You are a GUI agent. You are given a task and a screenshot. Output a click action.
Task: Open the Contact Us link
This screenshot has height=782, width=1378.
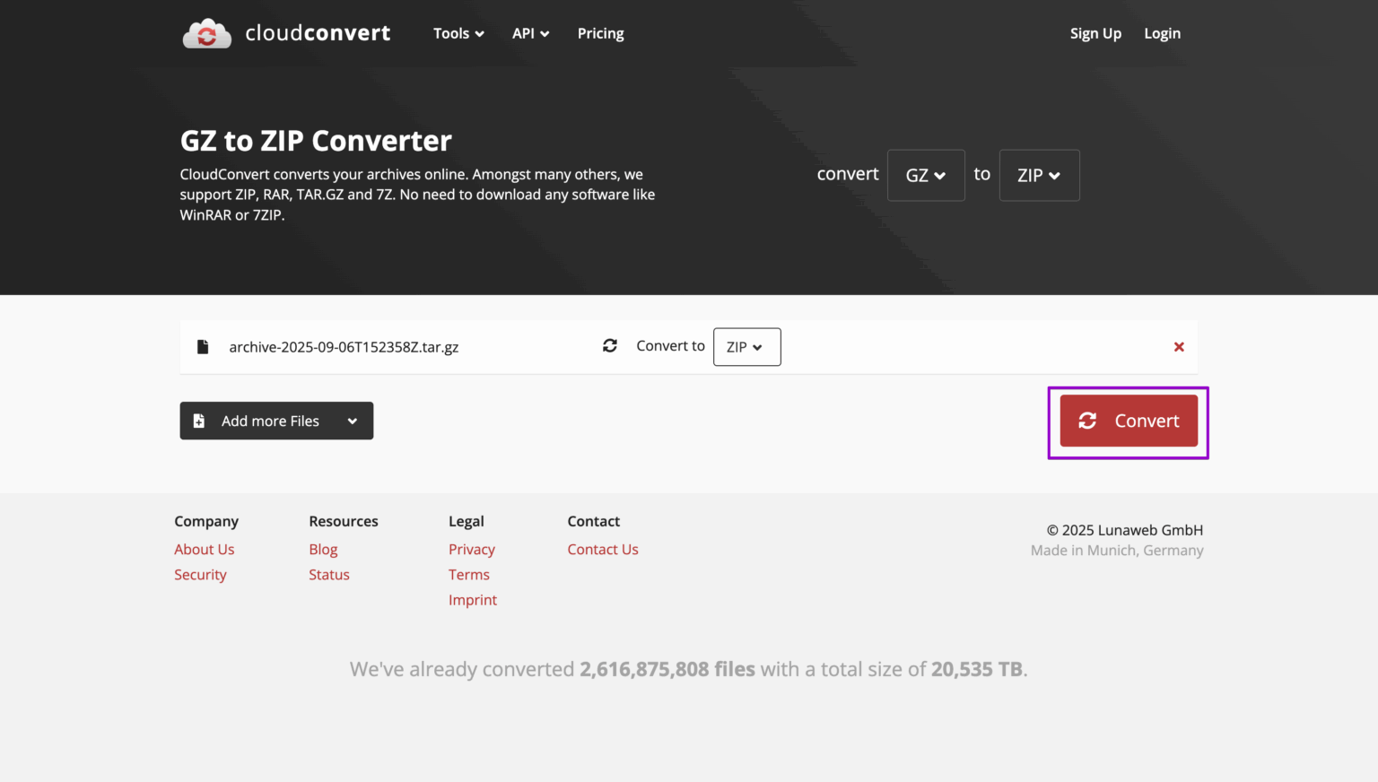point(603,550)
